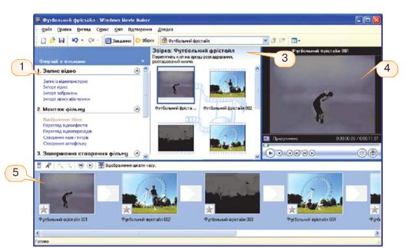Open the Кліп menu
Screen dimensions: 410x248
[118, 29]
